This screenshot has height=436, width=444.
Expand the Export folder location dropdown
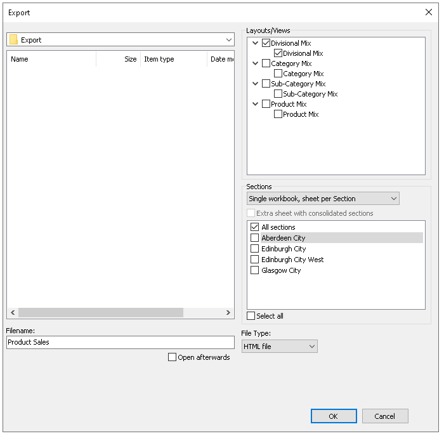pos(228,39)
